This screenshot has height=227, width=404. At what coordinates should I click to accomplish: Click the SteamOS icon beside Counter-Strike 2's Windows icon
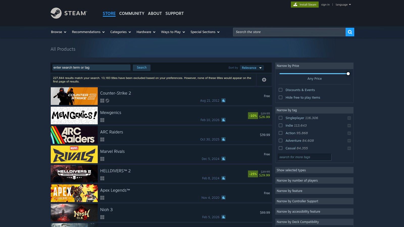[107, 100]
